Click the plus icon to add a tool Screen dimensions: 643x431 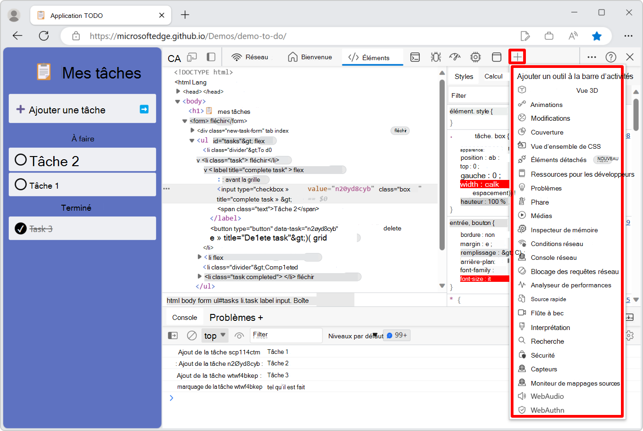pyautogui.click(x=517, y=56)
